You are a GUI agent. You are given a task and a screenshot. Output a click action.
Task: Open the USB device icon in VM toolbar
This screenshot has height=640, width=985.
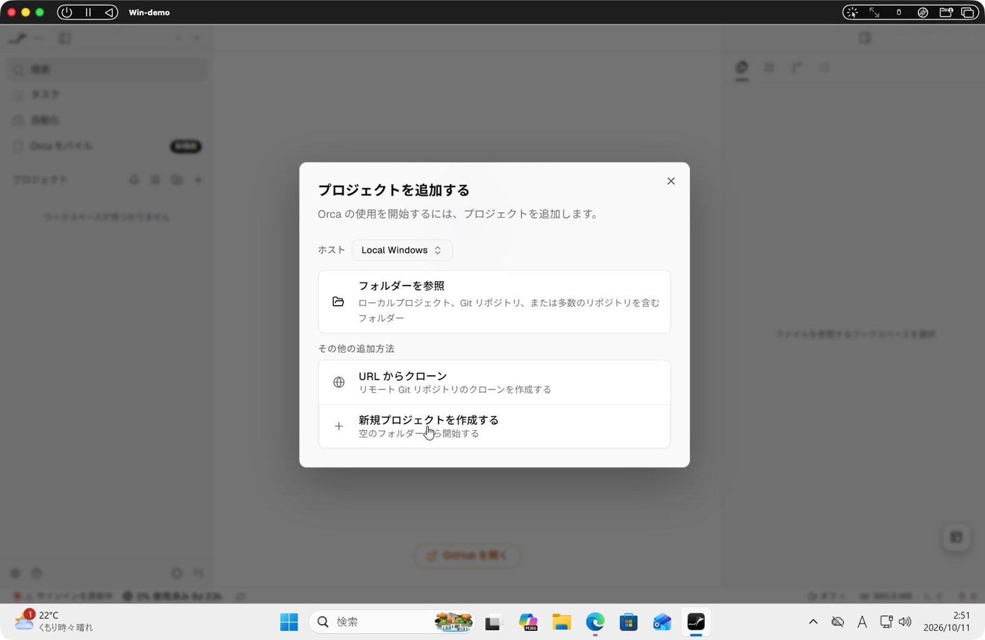(x=899, y=12)
